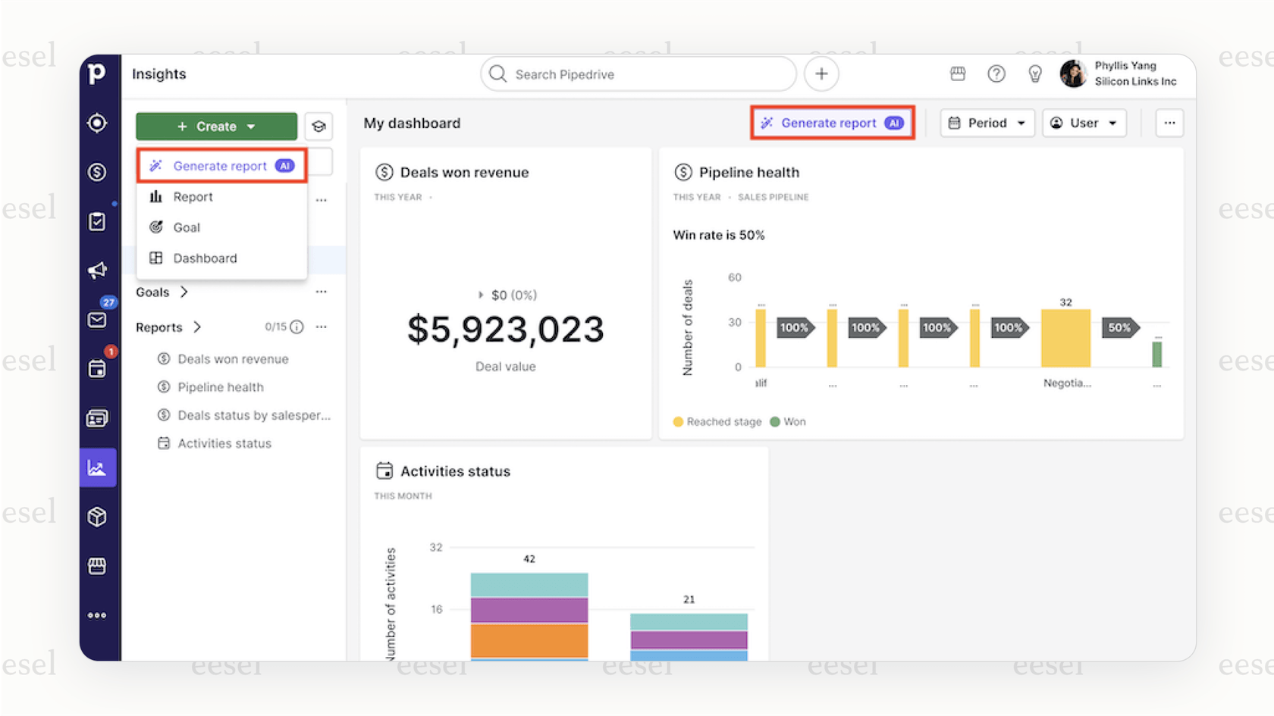Screen dimensions: 1274x716
Task: Open the Pipeline health report link
Action: [221, 386]
